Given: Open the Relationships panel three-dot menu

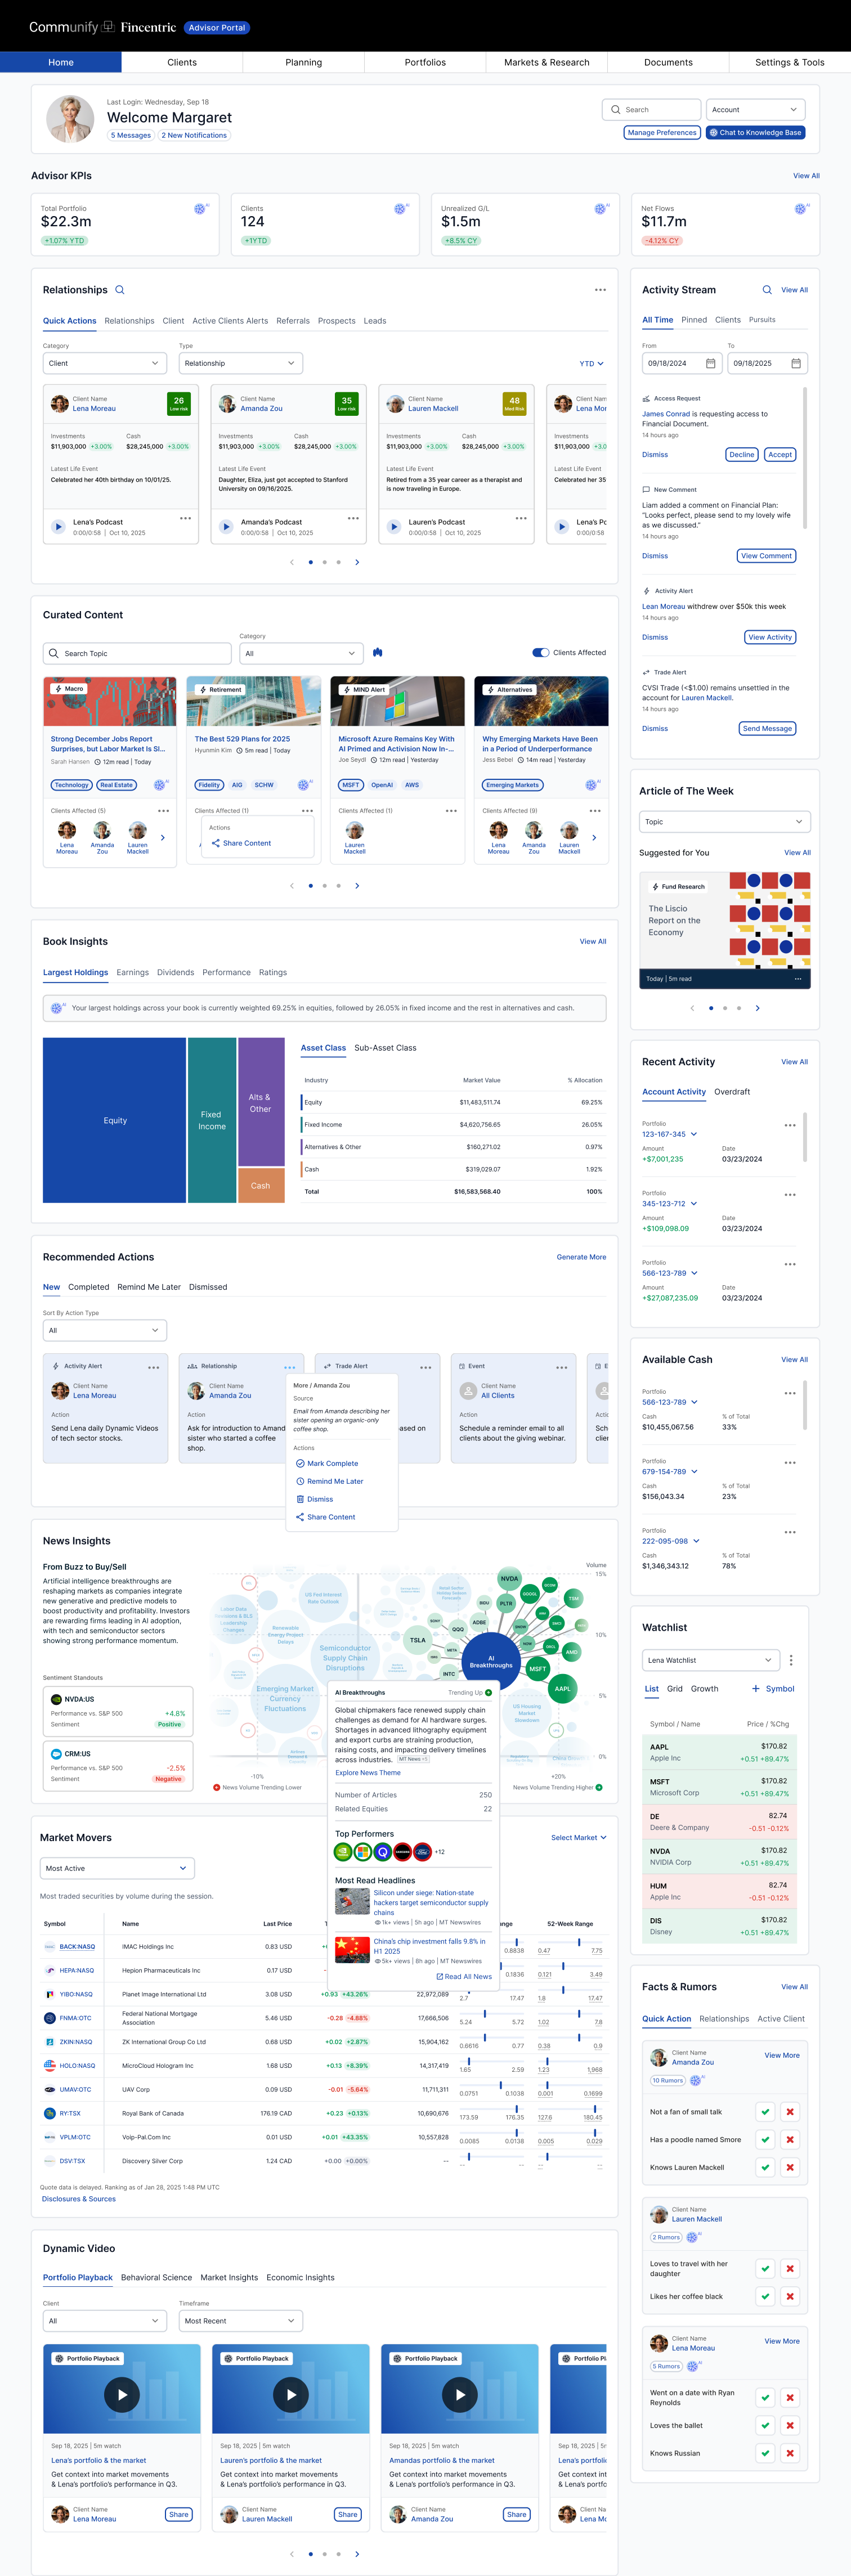Looking at the screenshot, I should [x=600, y=290].
